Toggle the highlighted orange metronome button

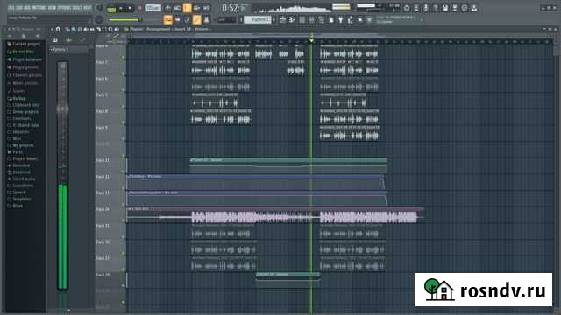pos(187,8)
